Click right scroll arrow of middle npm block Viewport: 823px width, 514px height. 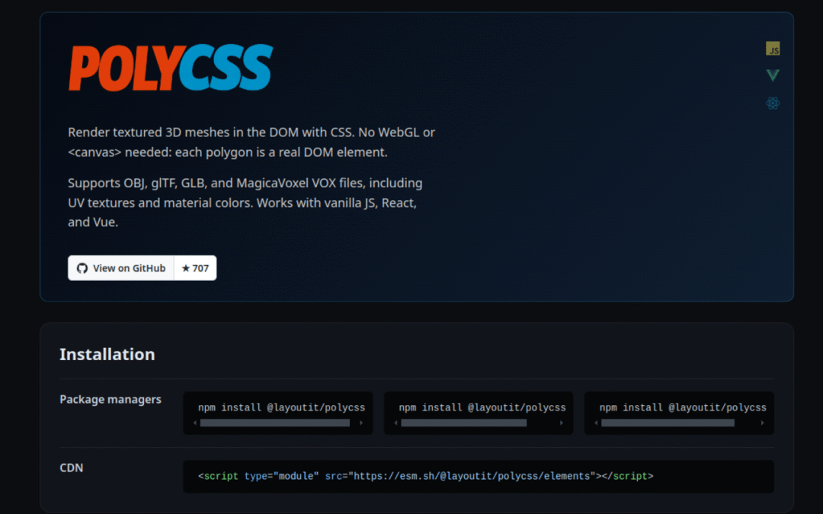562,423
